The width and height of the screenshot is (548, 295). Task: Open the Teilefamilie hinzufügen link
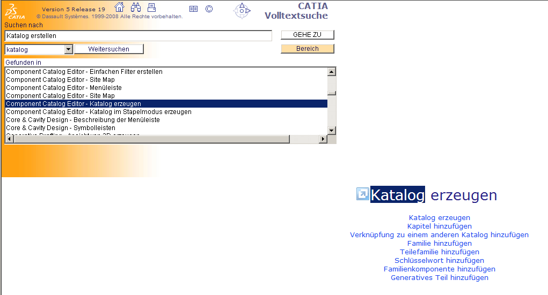[x=439, y=252]
